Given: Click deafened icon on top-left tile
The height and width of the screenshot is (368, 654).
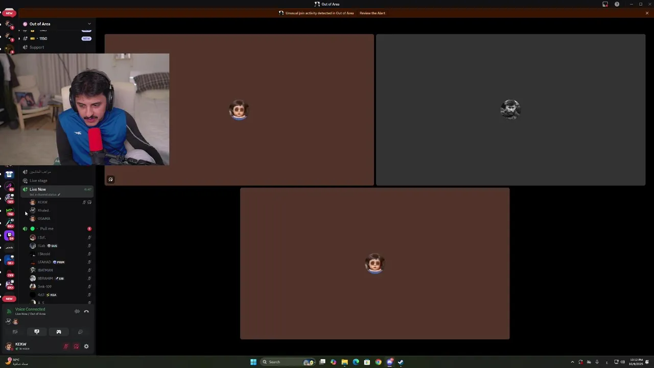Looking at the screenshot, I should click(110, 179).
